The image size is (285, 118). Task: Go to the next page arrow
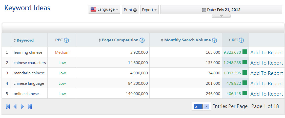point(22,106)
